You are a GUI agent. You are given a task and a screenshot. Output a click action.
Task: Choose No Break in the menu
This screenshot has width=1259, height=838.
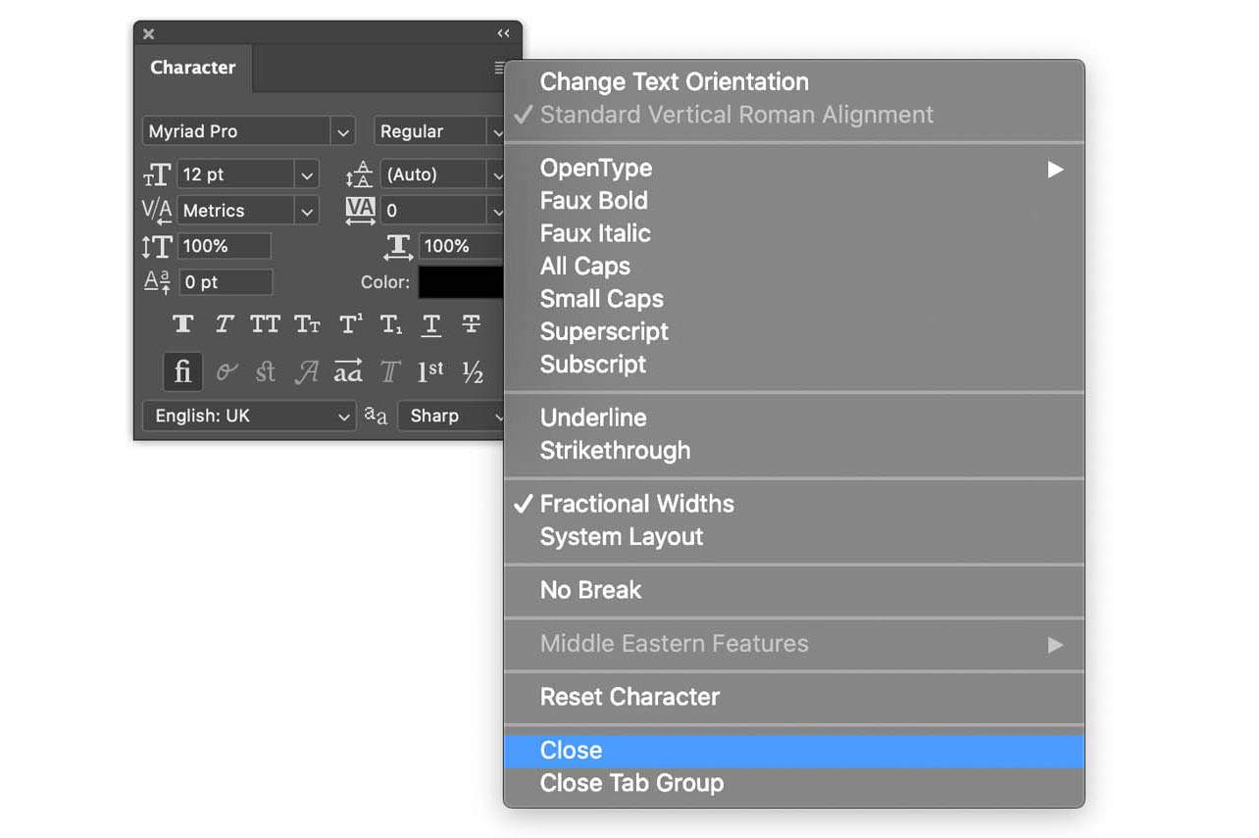click(589, 590)
